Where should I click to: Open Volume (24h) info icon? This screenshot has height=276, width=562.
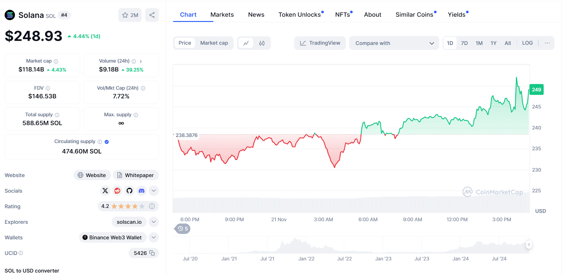[x=134, y=61]
